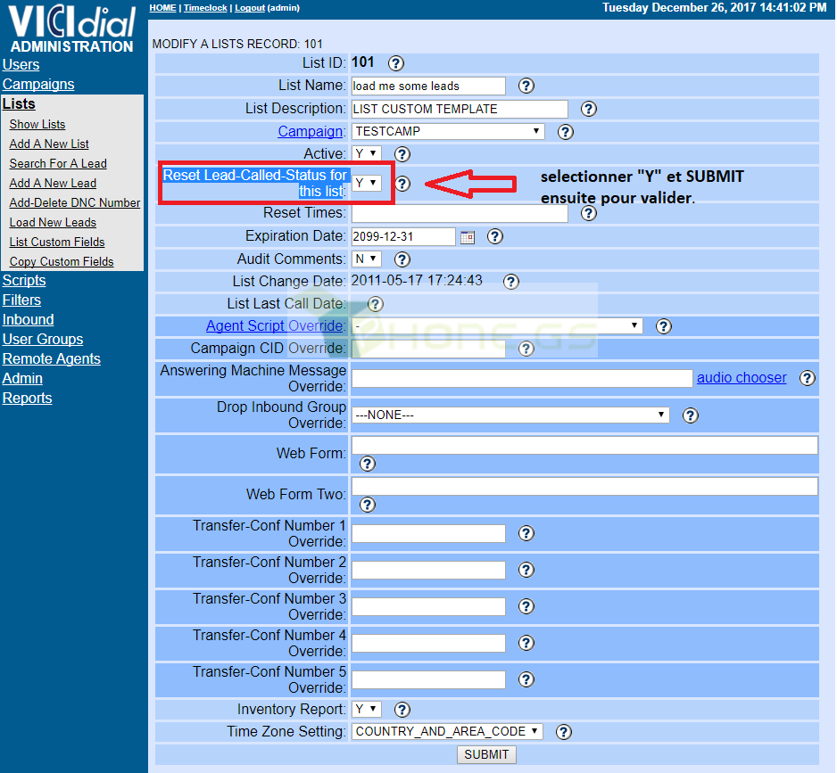This screenshot has width=837, height=773.
Task: Open help for Drop Inbound Group Override
Action: [x=690, y=415]
